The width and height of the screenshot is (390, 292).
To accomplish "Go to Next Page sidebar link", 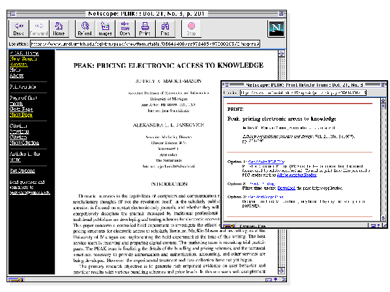I will 21,115.
